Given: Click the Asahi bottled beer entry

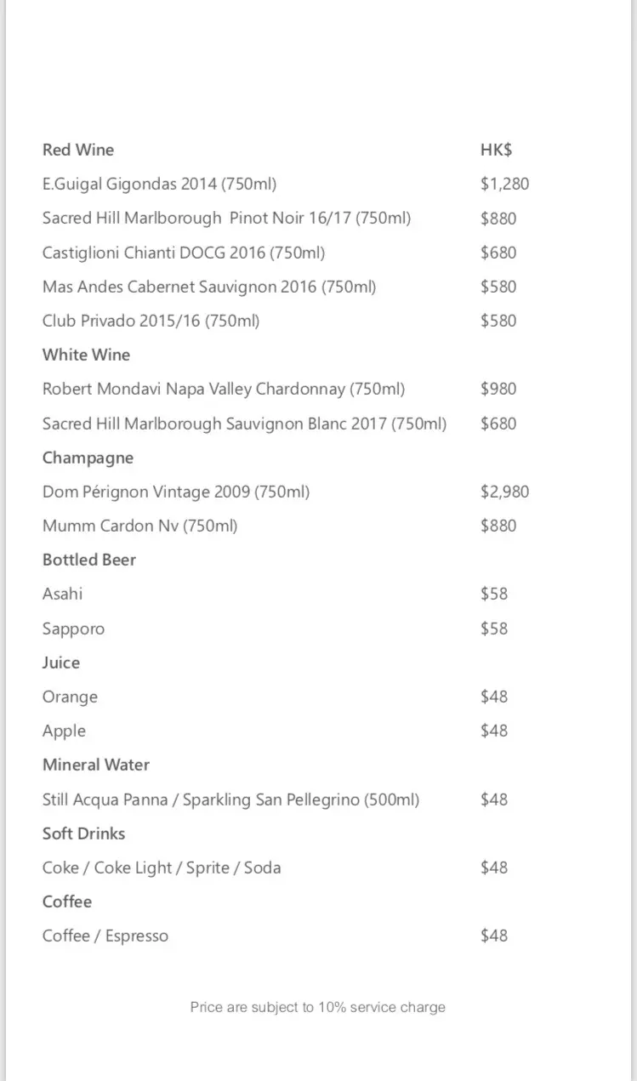Looking at the screenshot, I should pyautogui.click(x=63, y=594).
